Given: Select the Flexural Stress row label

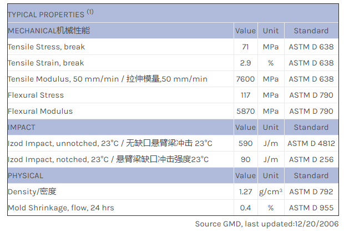Looking at the screenshot, I should [x=36, y=95].
